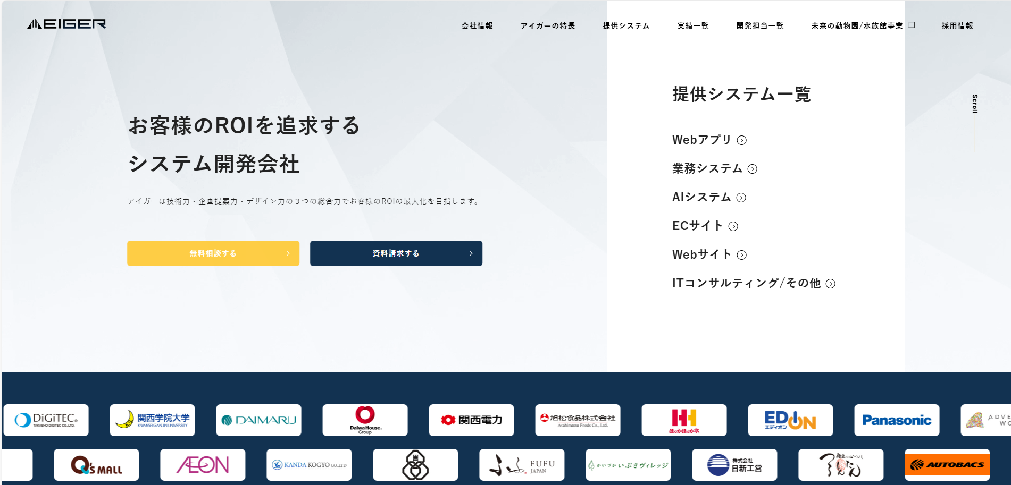The image size is (1011, 485).
Task: Click the 提供システム一覧 heading
Action: point(741,95)
